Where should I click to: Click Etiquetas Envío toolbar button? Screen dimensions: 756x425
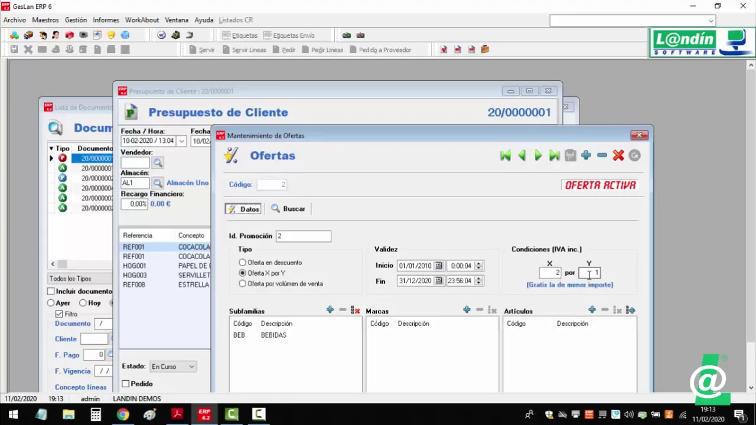(x=289, y=35)
